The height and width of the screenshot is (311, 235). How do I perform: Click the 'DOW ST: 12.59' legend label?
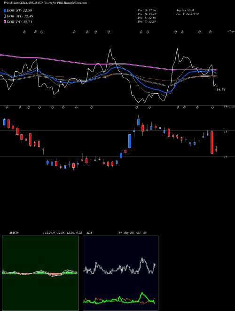[x=19, y=10]
